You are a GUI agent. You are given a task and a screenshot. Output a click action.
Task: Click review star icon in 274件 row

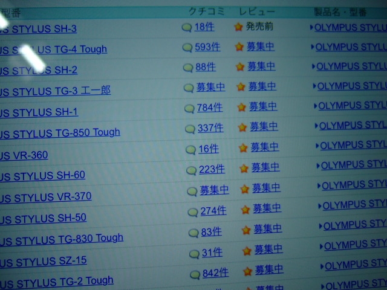tap(246, 210)
